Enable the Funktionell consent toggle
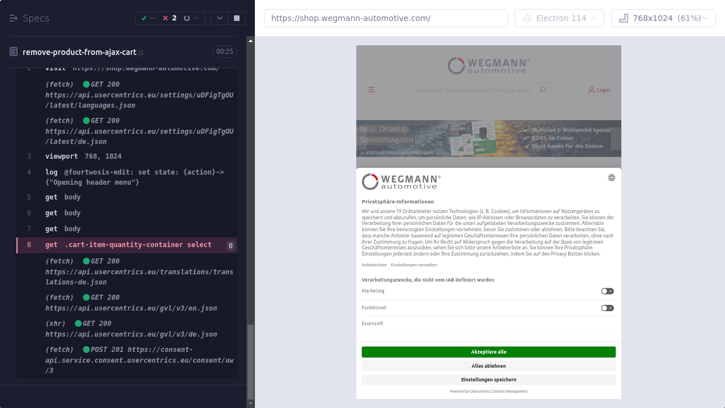725x408 pixels. coord(607,308)
